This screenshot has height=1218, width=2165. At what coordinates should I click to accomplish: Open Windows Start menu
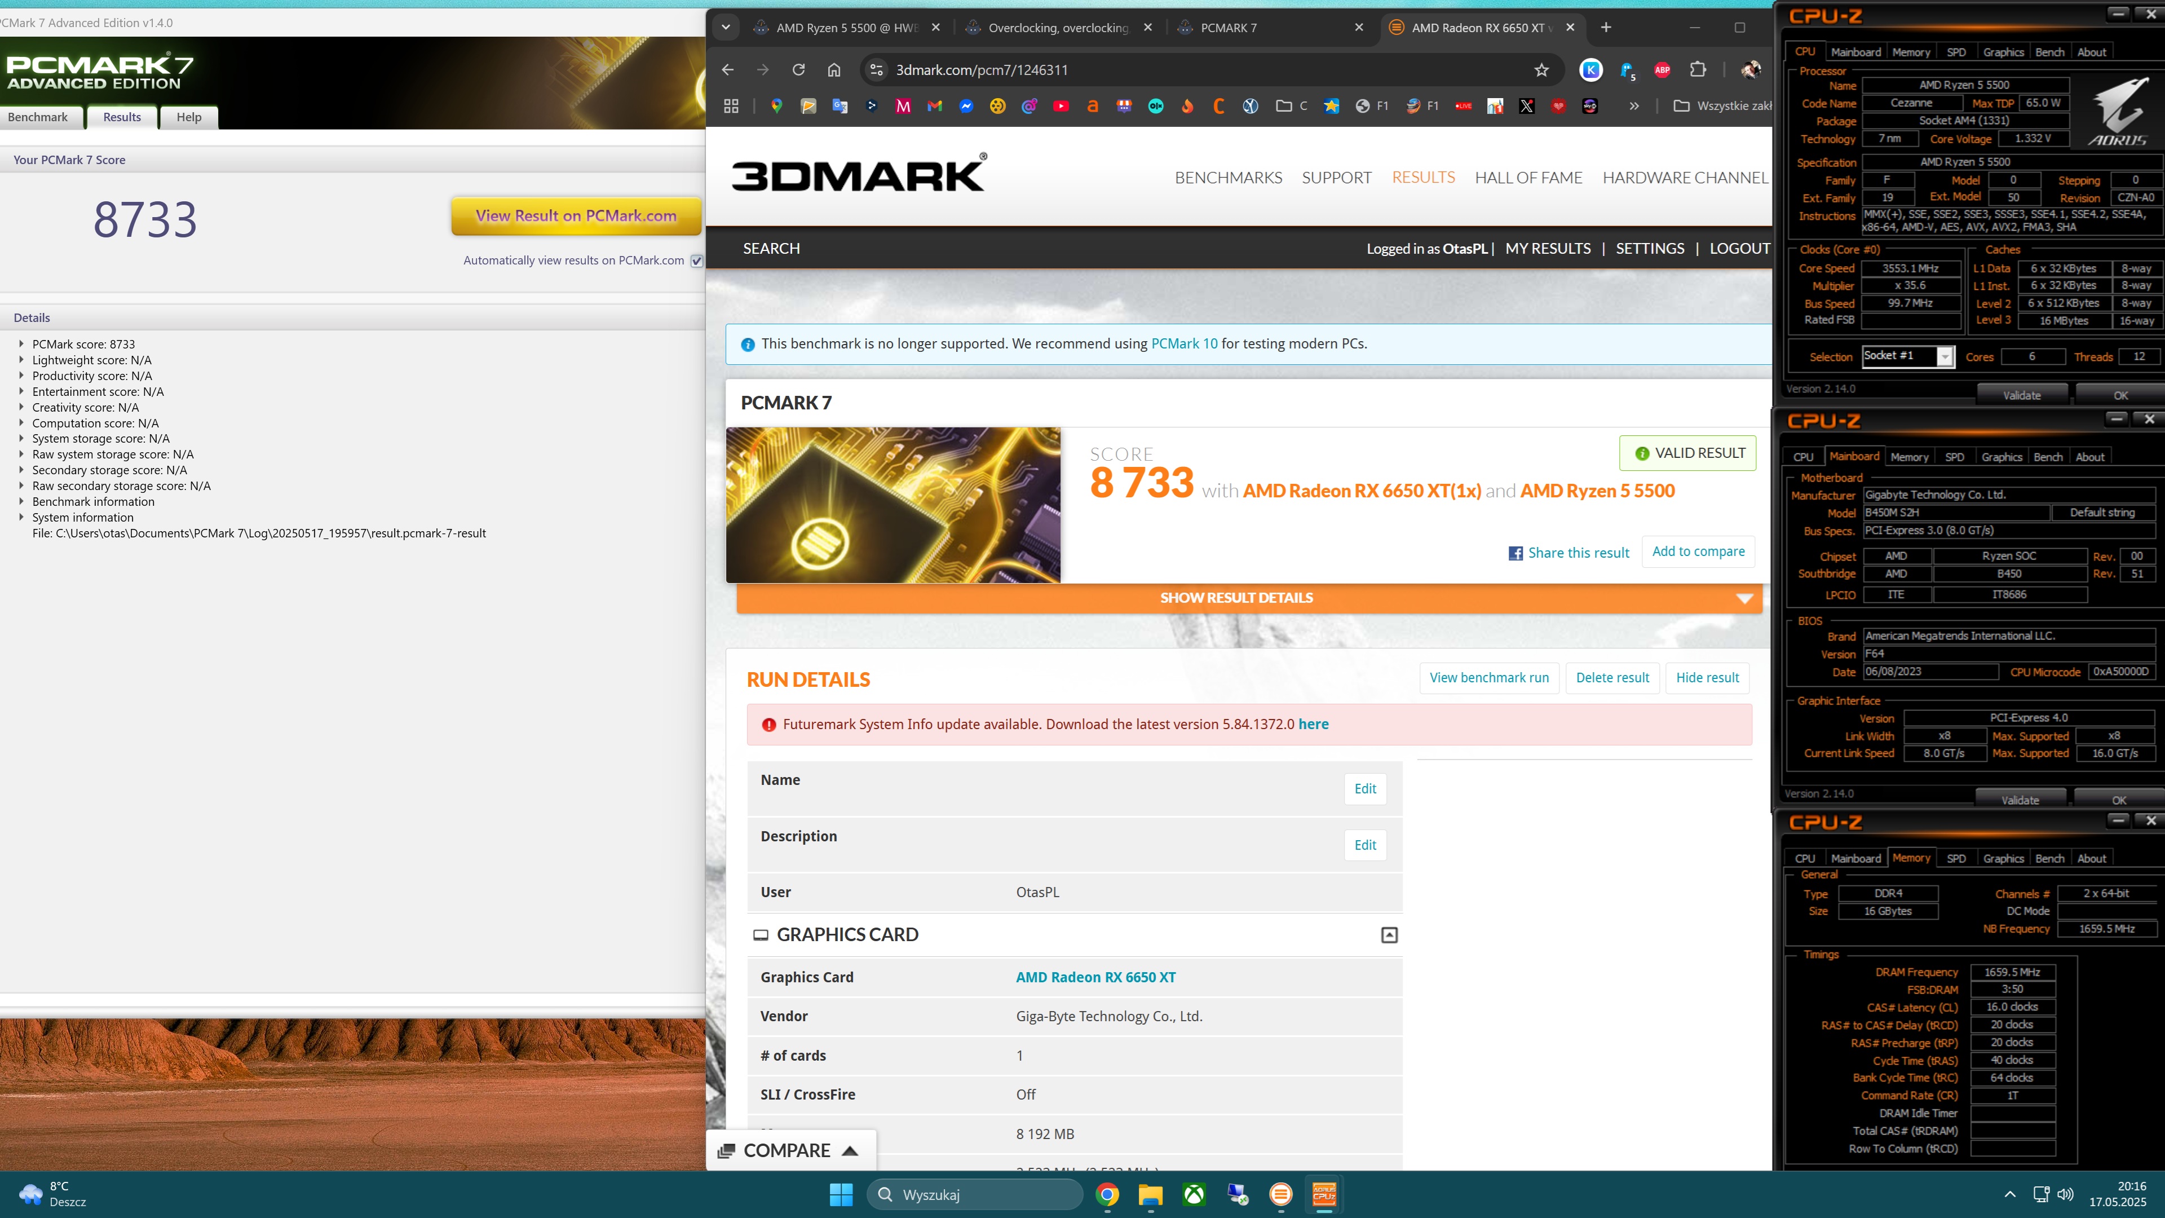(x=841, y=1194)
